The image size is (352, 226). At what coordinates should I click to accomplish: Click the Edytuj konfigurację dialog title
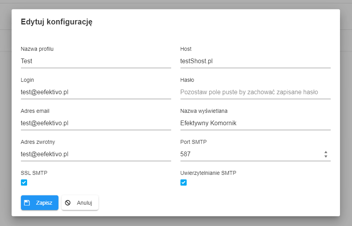[57, 22]
